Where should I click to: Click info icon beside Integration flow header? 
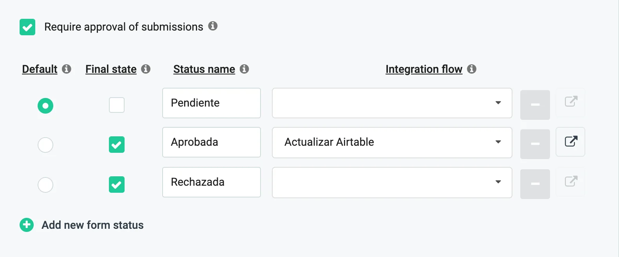tap(472, 69)
